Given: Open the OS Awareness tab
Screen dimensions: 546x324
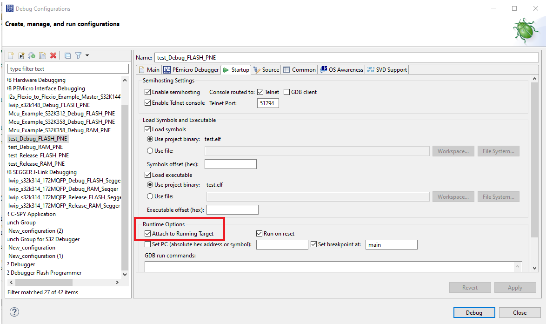Looking at the screenshot, I should pos(341,70).
